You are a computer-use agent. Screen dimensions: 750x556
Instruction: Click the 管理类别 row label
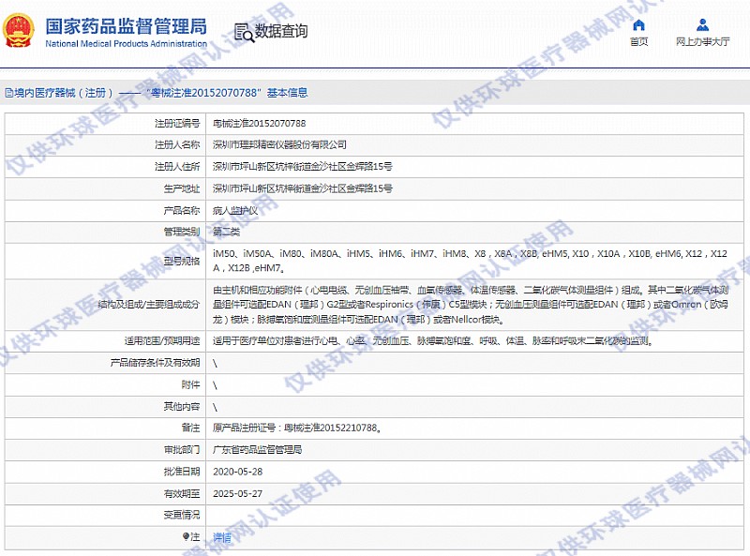[182, 233]
